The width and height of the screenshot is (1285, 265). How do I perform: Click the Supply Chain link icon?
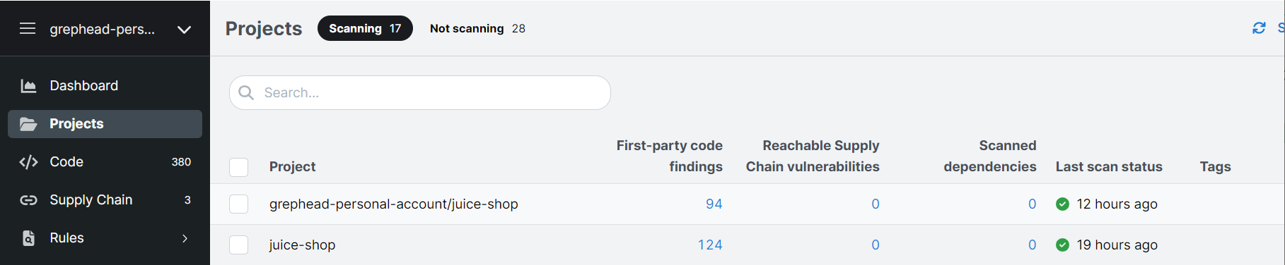[x=28, y=200]
